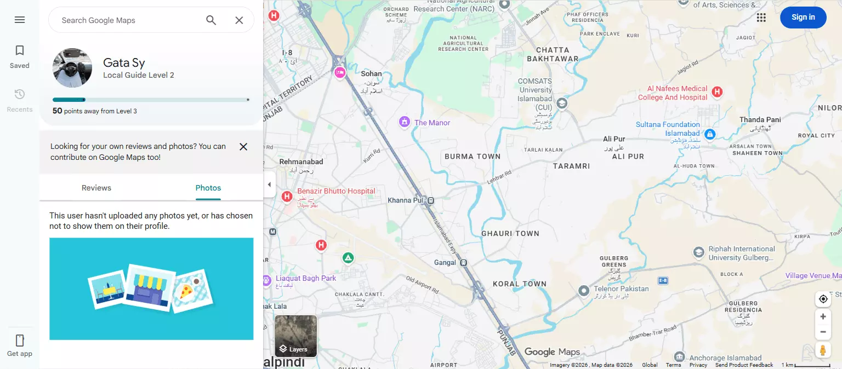The width and height of the screenshot is (842, 369).
Task: Select Telenor Pakistan marker icon
Action: point(584,291)
